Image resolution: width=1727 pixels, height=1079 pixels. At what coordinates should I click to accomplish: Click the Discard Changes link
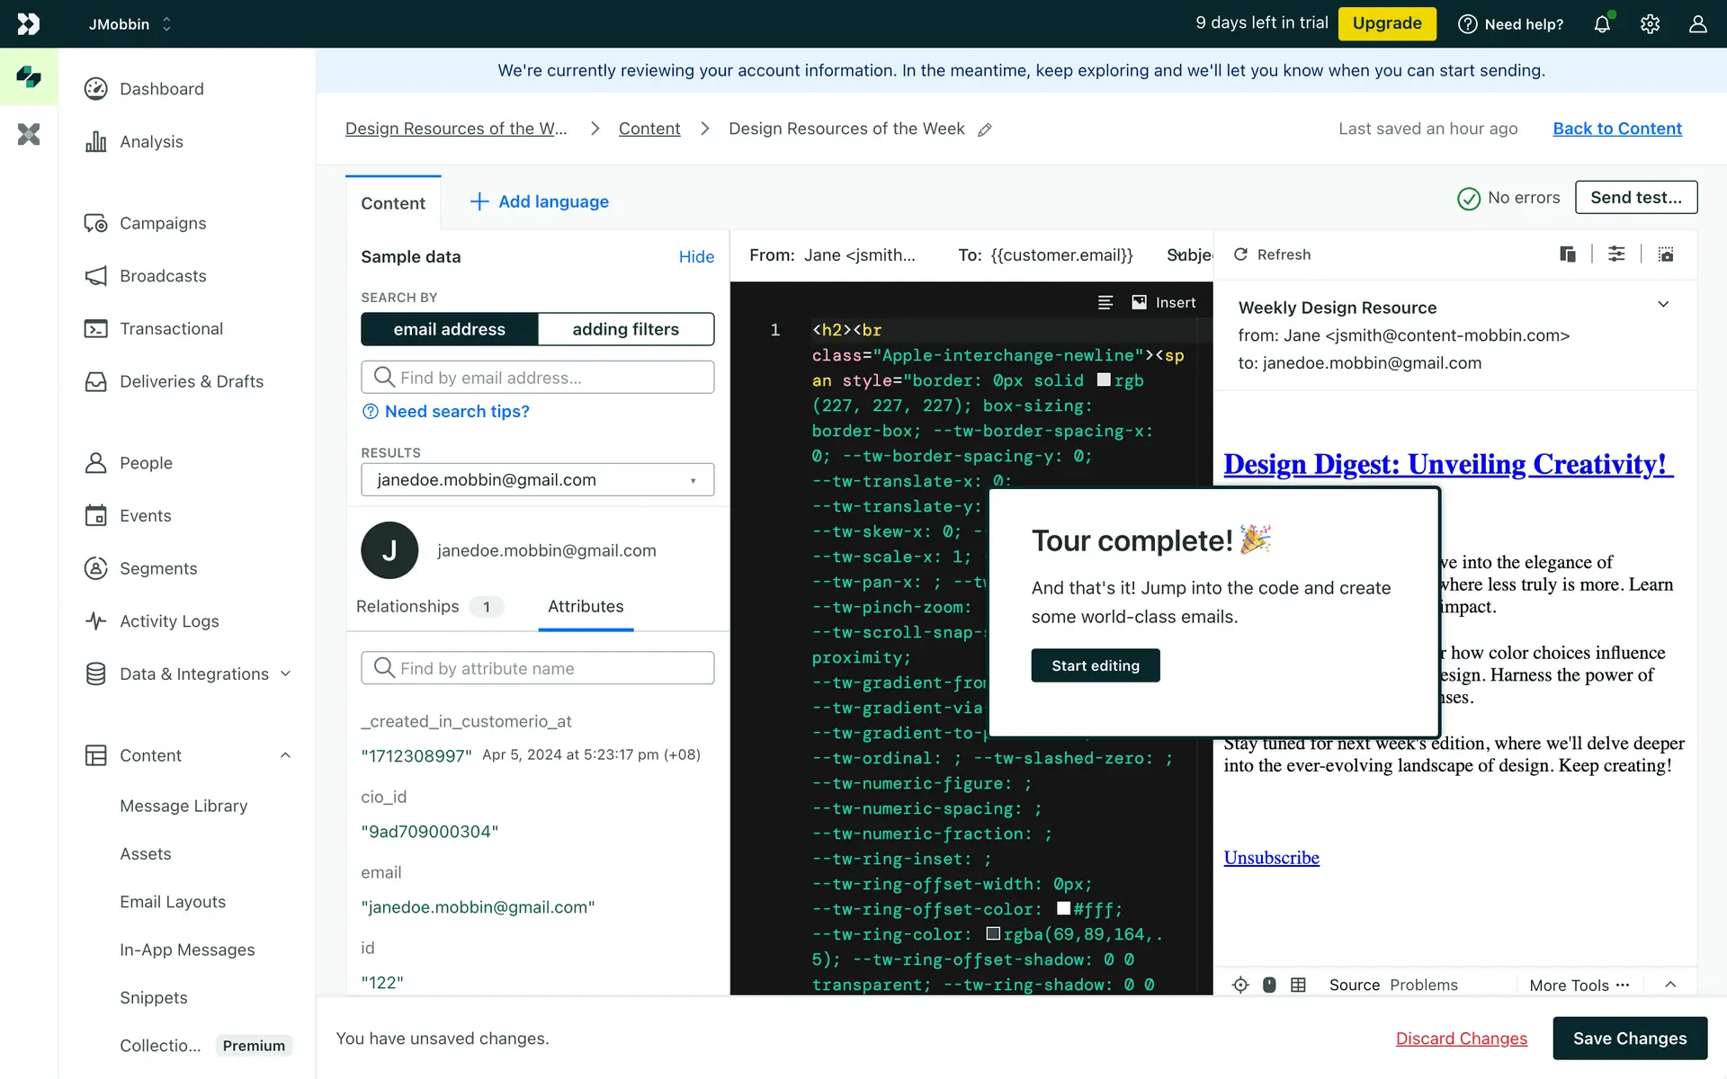[1461, 1039]
